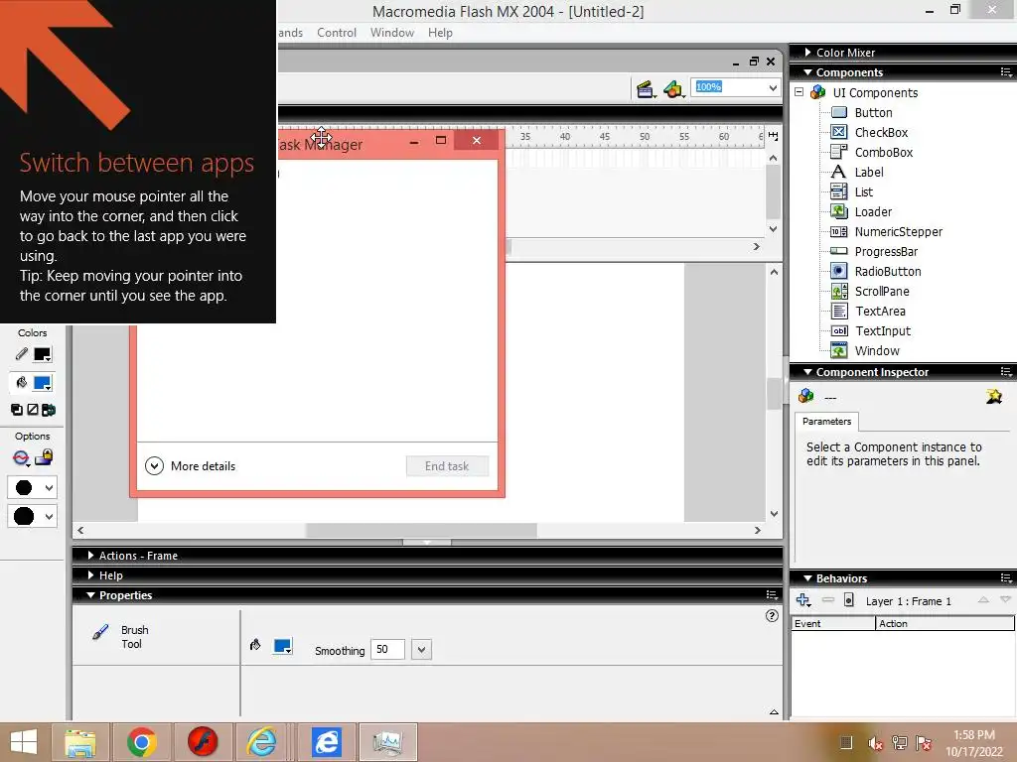Select the List component

click(863, 191)
